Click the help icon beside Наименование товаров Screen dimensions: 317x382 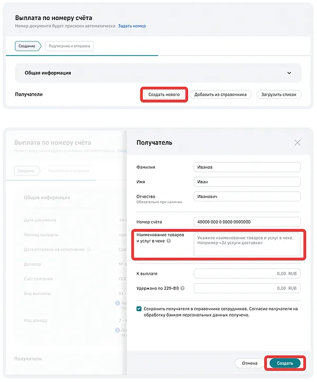click(169, 241)
